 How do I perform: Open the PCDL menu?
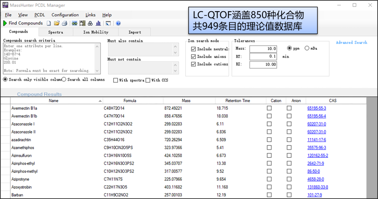pos(40,15)
